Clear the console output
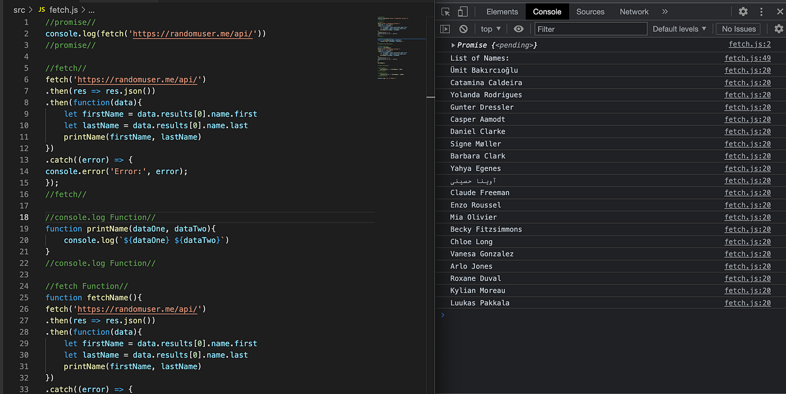 pos(463,28)
